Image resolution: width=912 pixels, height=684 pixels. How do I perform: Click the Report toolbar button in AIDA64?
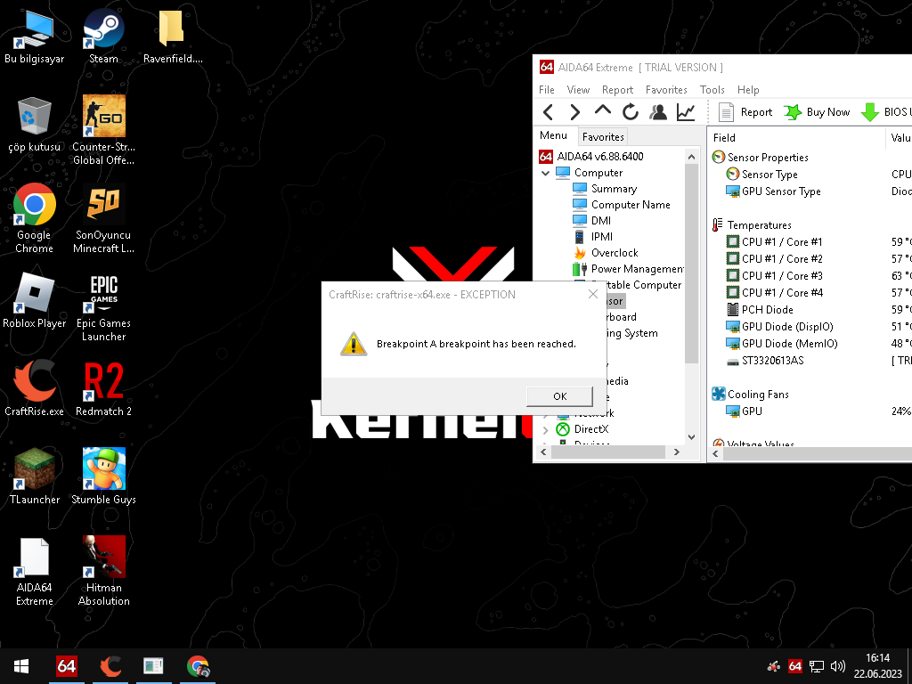click(745, 111)
